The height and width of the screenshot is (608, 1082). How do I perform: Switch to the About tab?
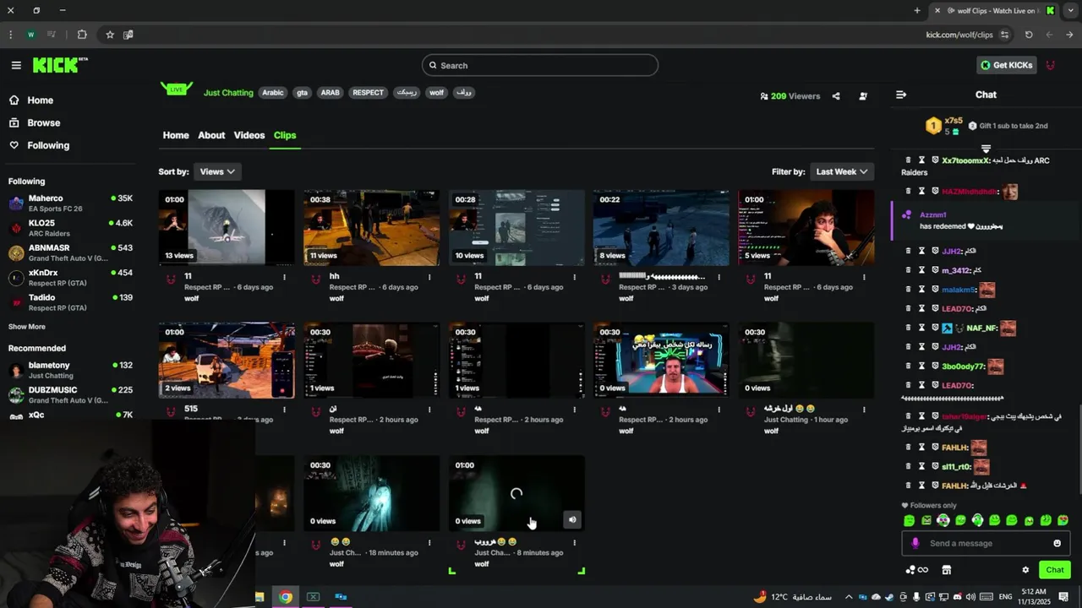pos(211,135)
